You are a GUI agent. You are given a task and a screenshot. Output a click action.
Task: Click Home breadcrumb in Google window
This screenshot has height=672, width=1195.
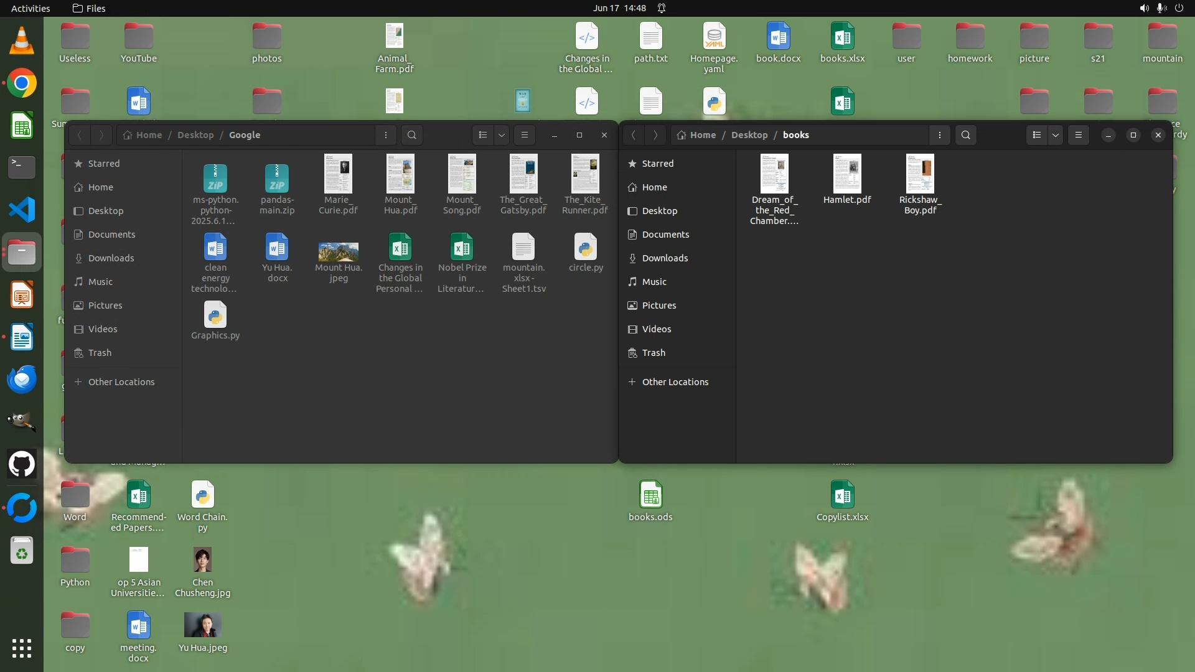149,135
